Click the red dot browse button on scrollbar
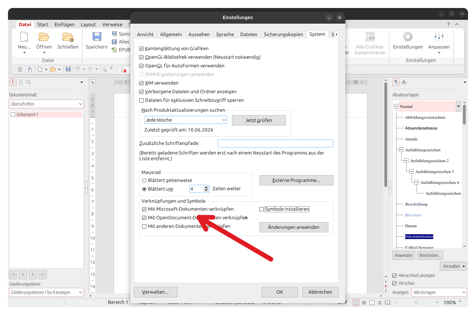The width and height of the screenshot is (476, 315). tap(386, 286)
